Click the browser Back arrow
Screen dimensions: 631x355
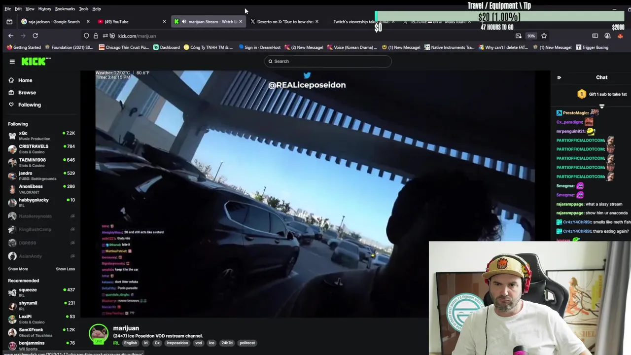click(11, 36)
